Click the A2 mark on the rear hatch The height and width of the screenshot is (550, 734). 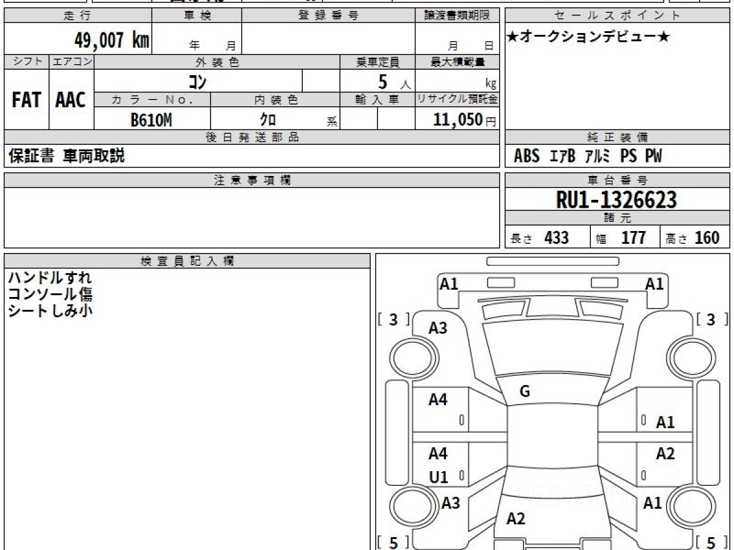[x=516, y=519]
